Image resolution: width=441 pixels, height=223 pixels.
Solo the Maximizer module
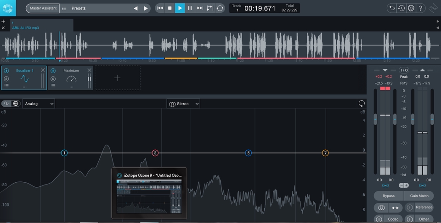coord(53,79)
